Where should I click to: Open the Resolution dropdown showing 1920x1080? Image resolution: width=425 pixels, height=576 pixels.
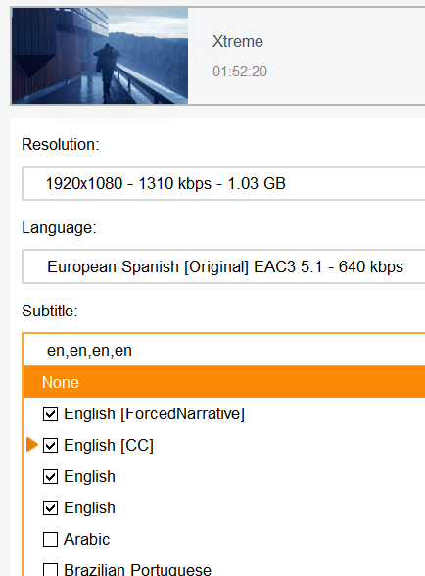pyautogui.click(x=223, y=183)
